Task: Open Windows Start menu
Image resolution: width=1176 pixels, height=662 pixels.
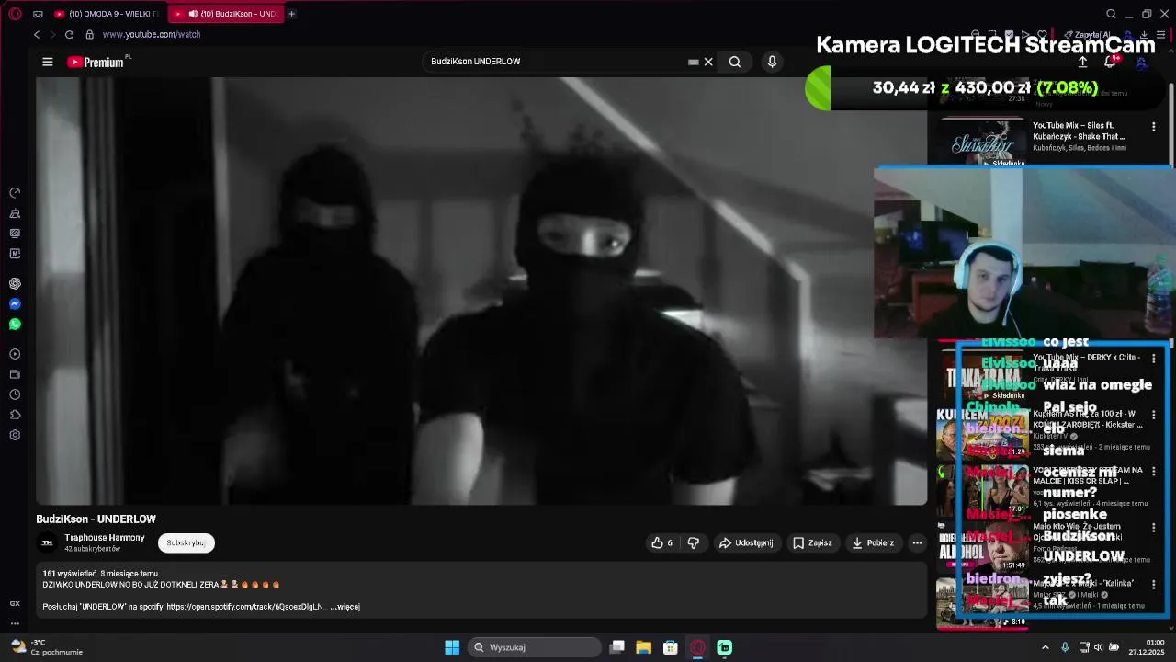Action: point(452,647)
